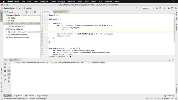Run MainKt with coverage icon
This screenshot has height=100, width=178.
(x=160, y=8)
